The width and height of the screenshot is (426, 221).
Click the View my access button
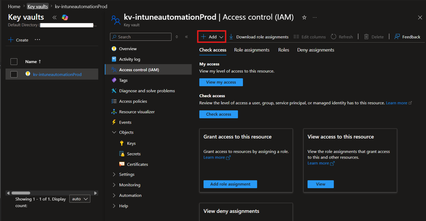(x=221, y=82)
